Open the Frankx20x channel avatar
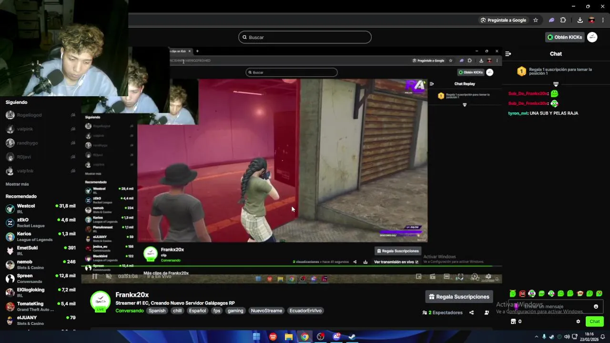The image size is (610, 343). click(x=101, y=301)
